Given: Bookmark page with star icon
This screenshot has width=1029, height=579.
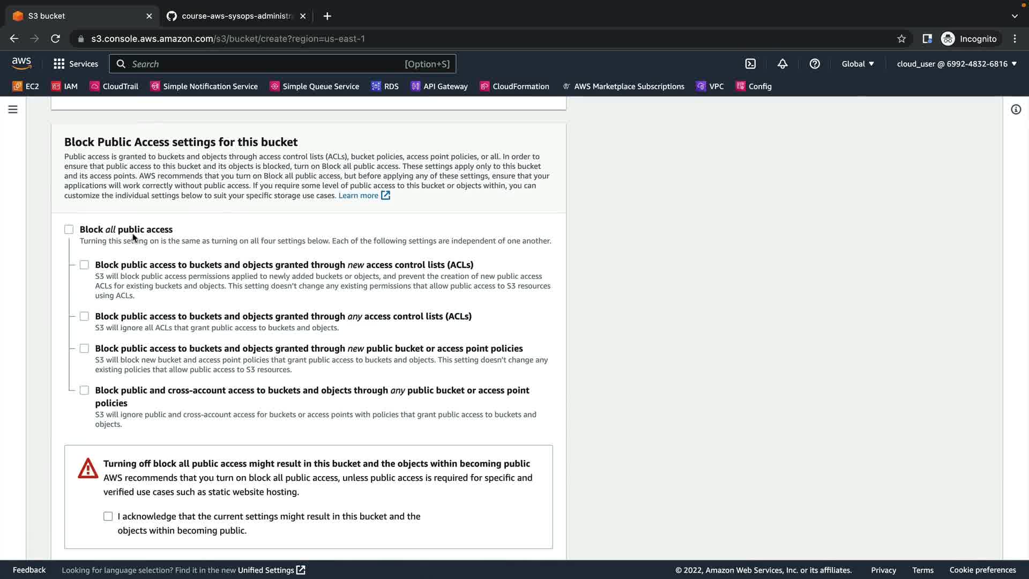Looking at the screenshot, I should 901,39.
